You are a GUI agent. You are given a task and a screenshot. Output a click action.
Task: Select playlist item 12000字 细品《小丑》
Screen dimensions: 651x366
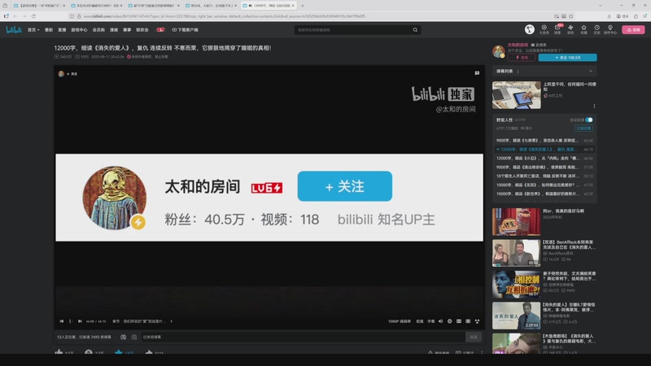click(x=544, y=158)
